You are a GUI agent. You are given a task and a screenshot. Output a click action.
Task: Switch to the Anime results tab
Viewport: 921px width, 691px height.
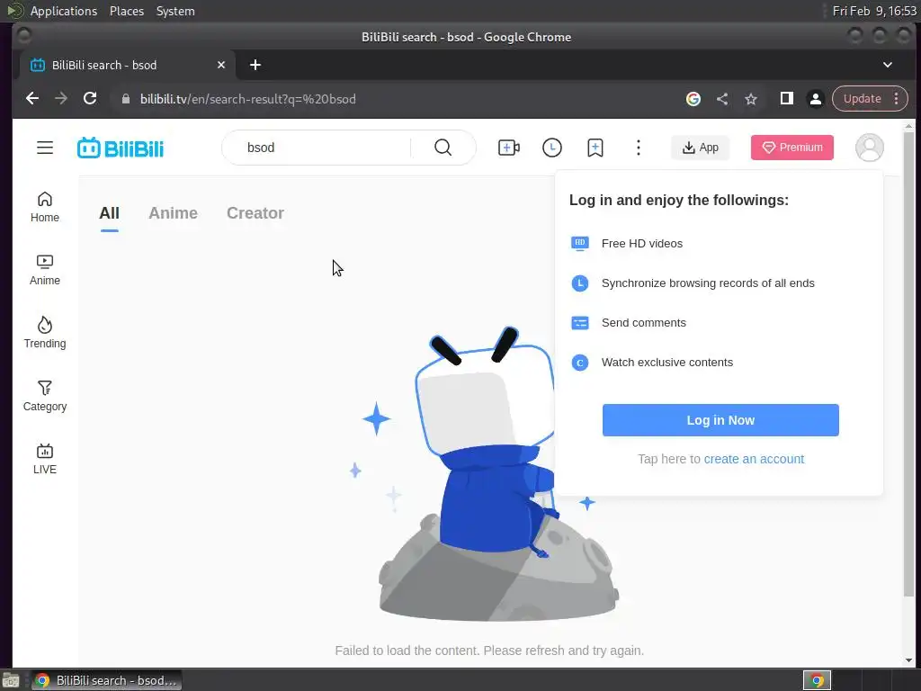point(173,213)
